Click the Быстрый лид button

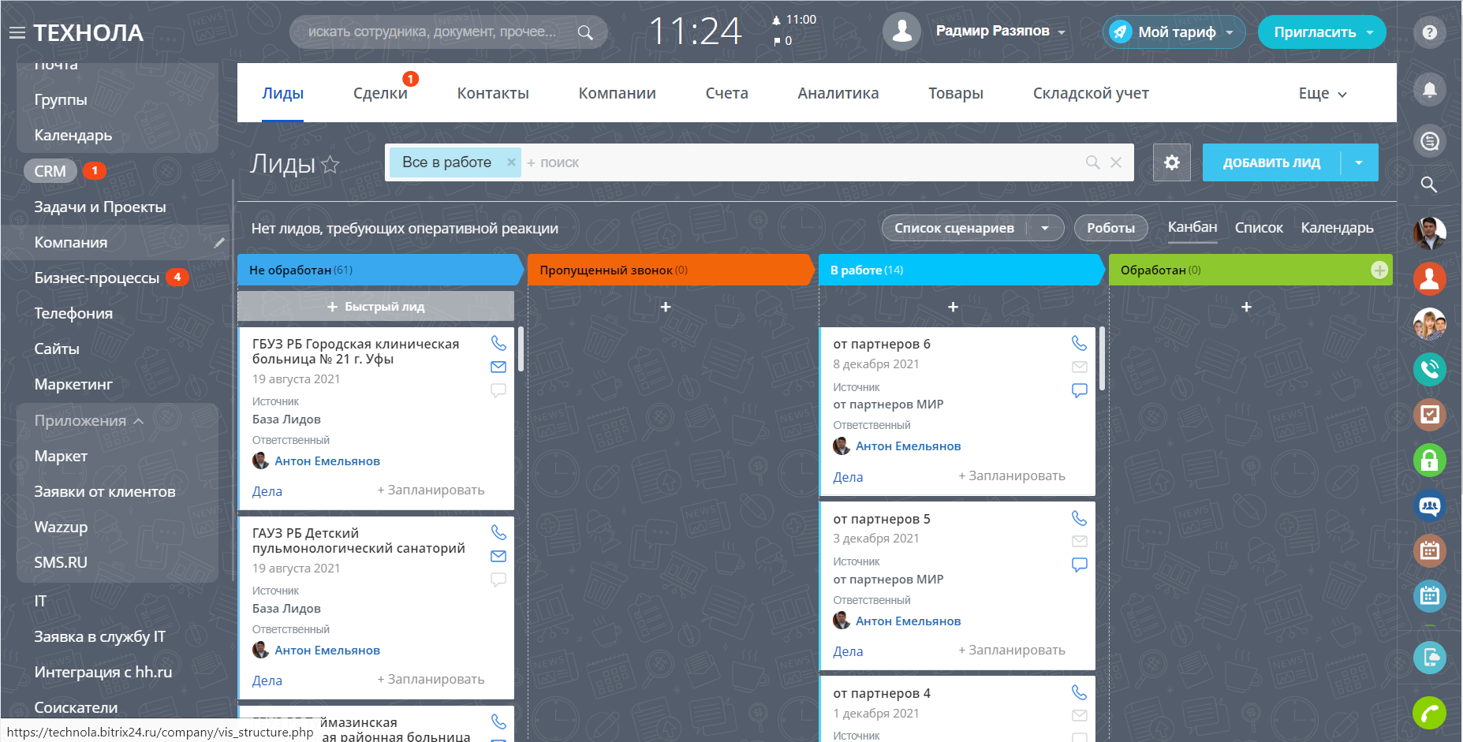(x=375, y=307)
